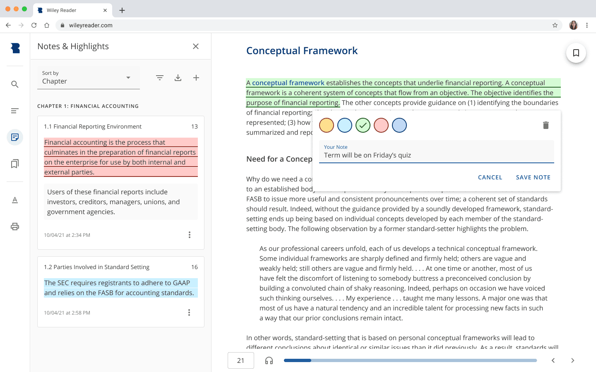Click the blue highlighted SEC requires passage

pos(121,288)
